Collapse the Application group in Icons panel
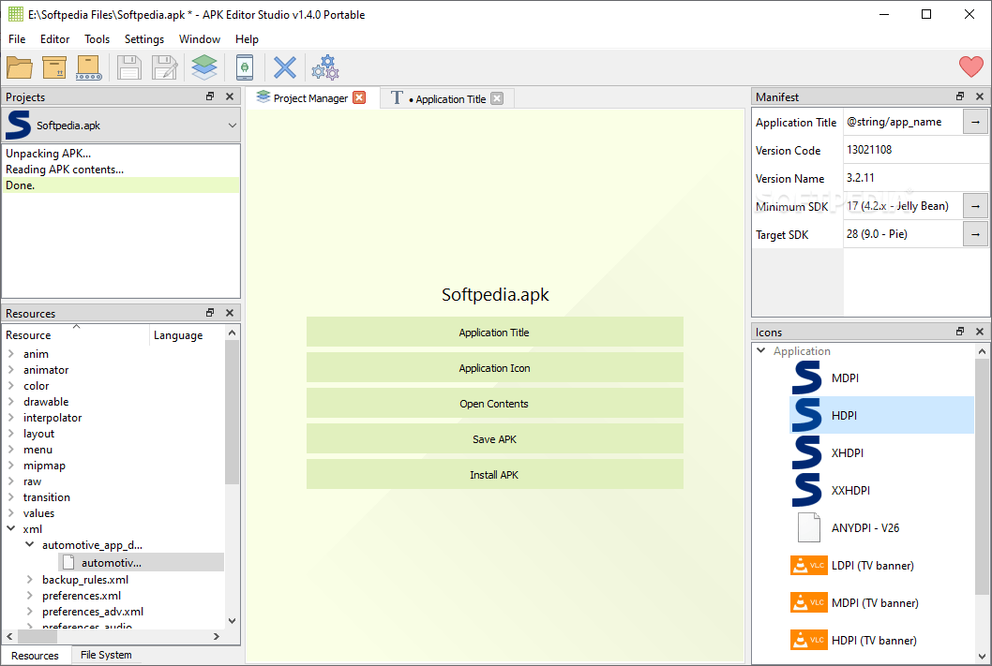The height and width of the screenshot is (666, 992). pyautogui.click(x=760, y=350)
